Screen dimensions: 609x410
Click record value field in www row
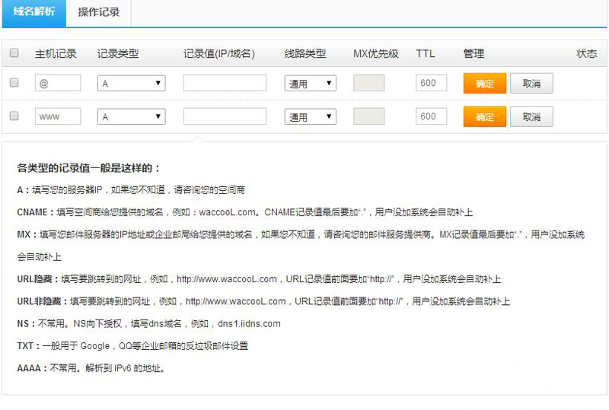point(225,116)
